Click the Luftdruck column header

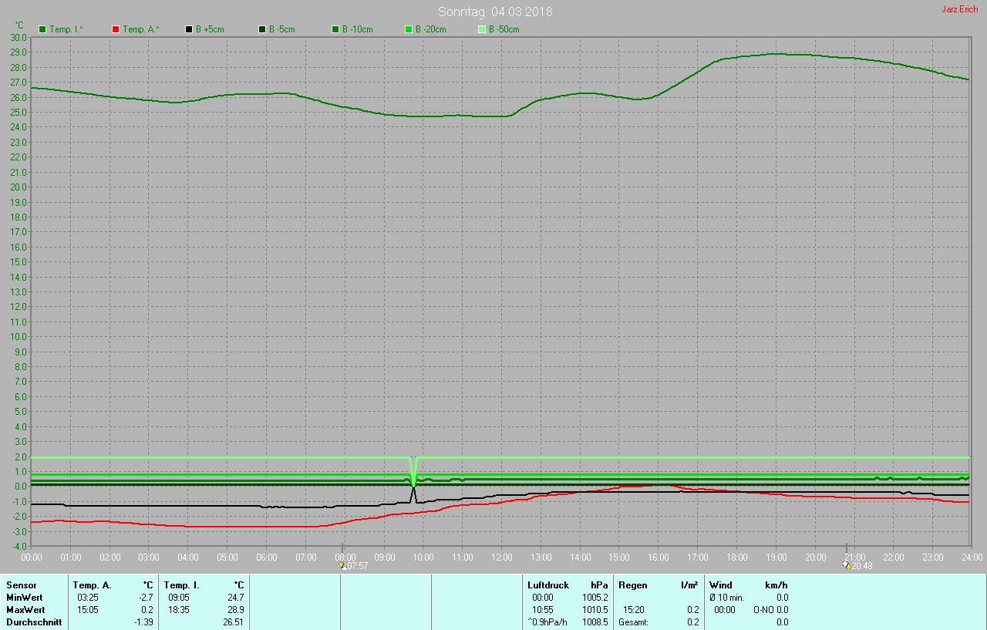pos(547,585)
